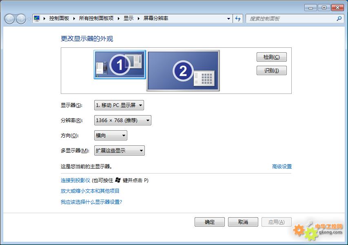The image size is (348, 245).
Task: Expand the 方向 orientation dropdown
Action: [111, 136]
